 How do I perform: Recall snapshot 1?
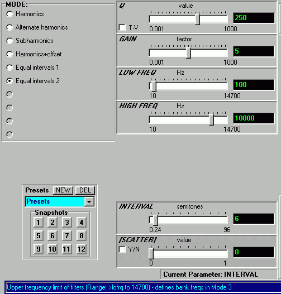point(39,223)
